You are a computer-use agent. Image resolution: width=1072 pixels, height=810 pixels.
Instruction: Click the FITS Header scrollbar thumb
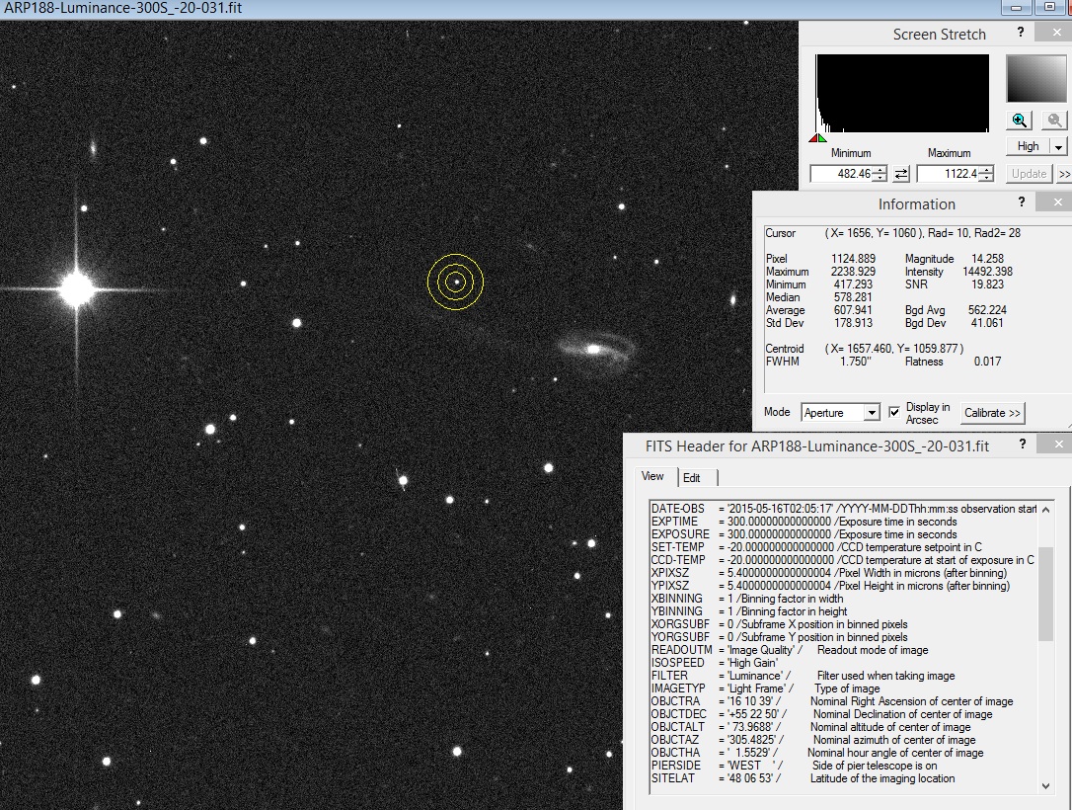[x=1045, y=594]
